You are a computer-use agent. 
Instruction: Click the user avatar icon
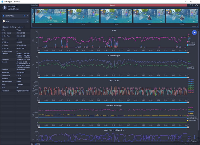tap(5, 8)
